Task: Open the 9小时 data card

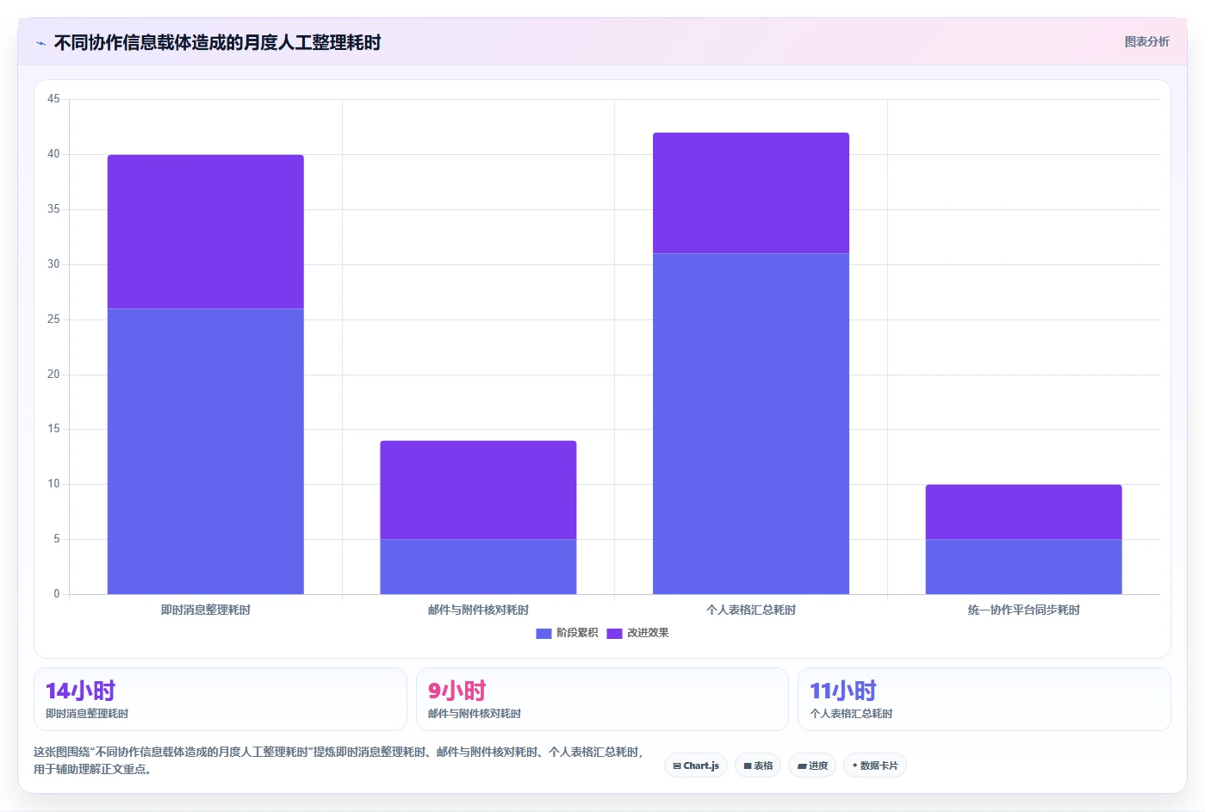Action: 602,699
